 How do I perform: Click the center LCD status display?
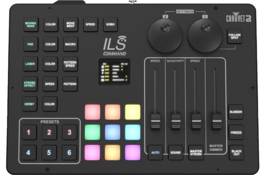(x=115, y=72)
